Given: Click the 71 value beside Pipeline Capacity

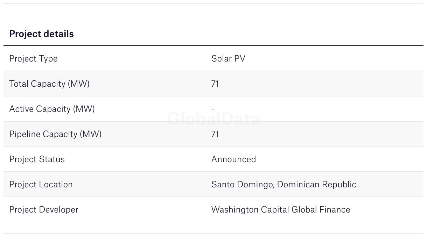Looking at the screenshot, I should (215, 134).
